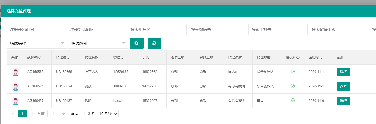
Task: Click the refresh reset icon button
Action: [154, 43]
